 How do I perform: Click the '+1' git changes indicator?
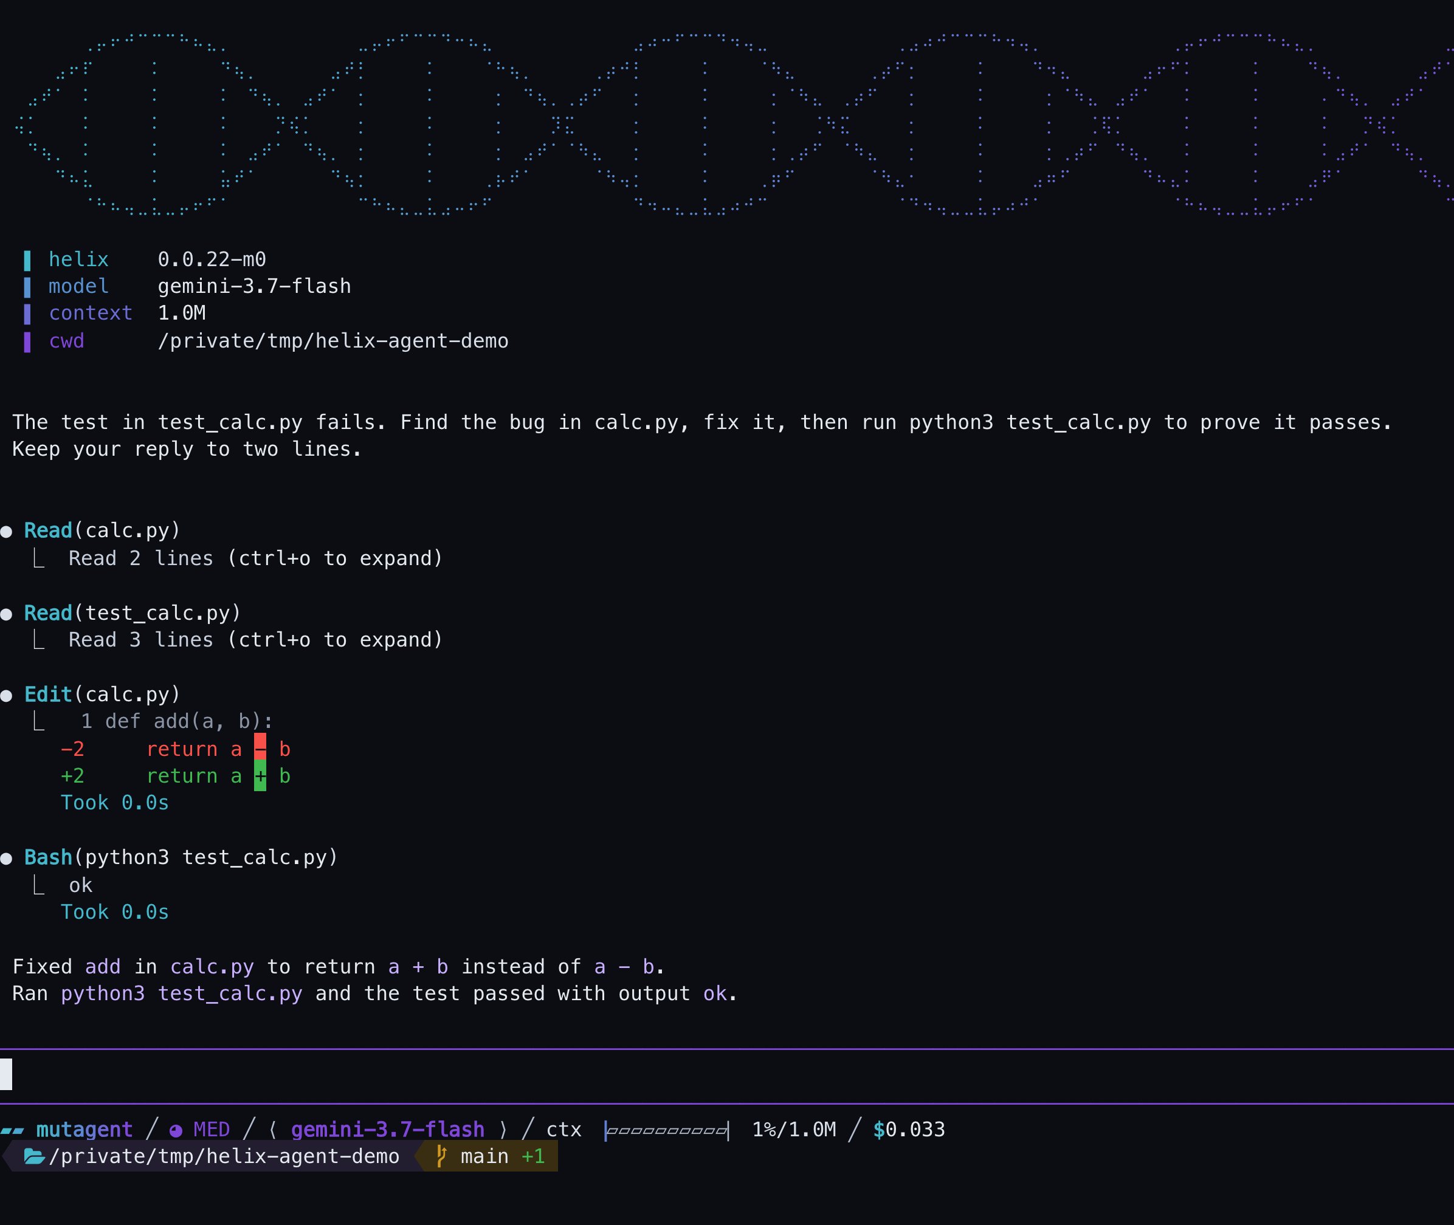[533, 1157]
